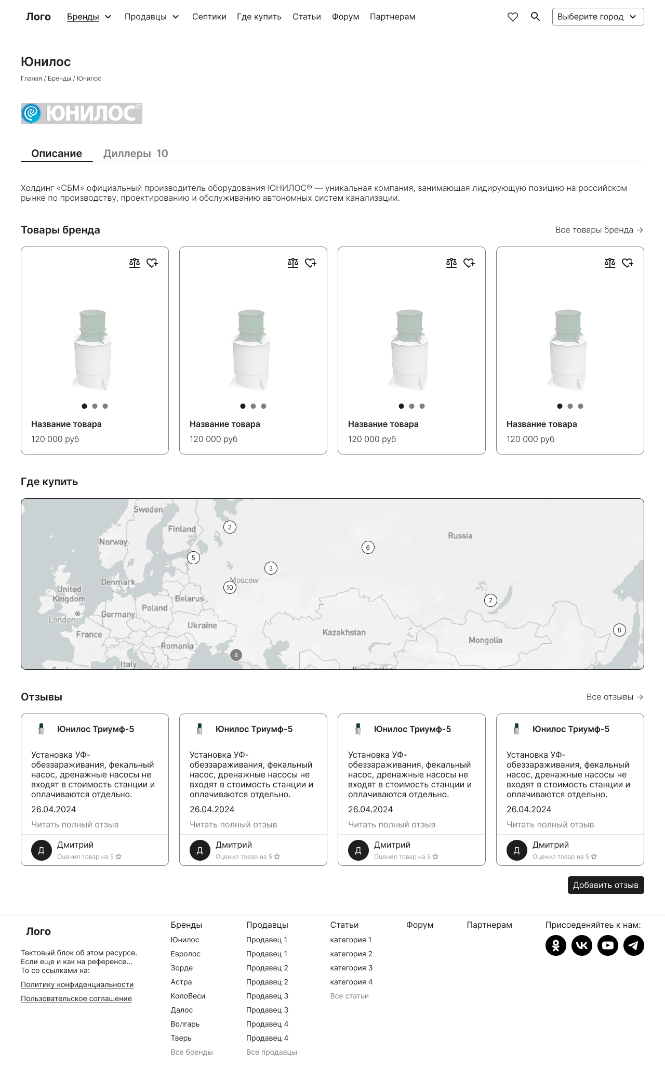The width and height of the screenshot is (665, 1077).
Task: Open Форум in the top navigation
Action: (x=345, y=17)
